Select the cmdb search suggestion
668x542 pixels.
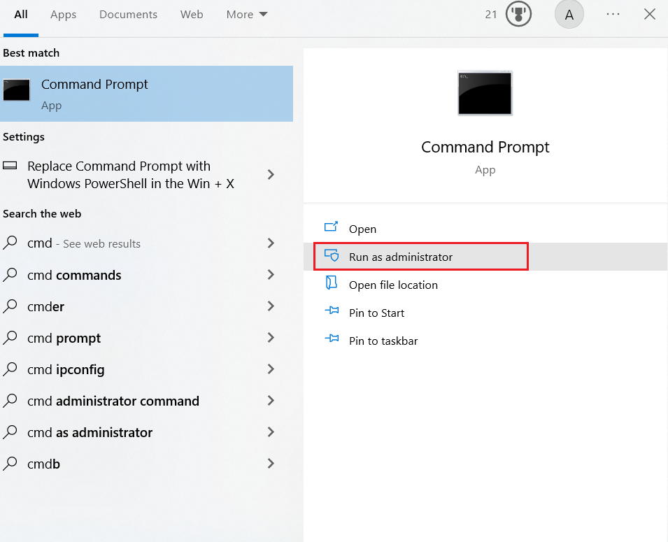click(42, 464)
